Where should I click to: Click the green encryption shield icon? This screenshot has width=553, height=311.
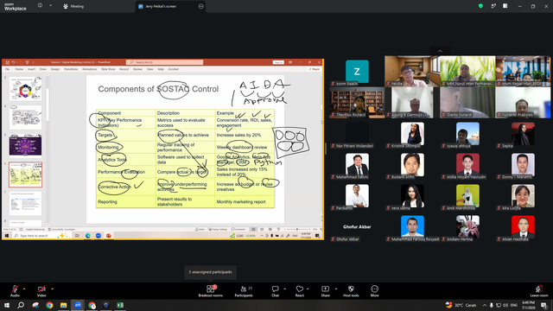480,6
